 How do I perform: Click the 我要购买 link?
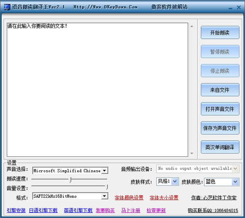click(105, 210)
